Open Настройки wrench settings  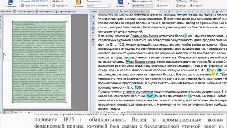(x=196, y=6)
